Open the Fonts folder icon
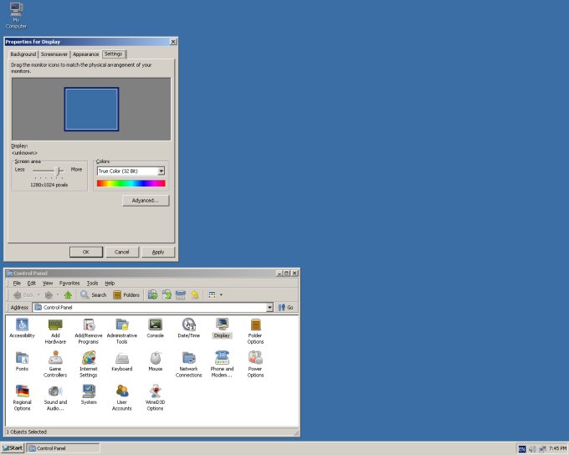 [x=22, y=361]
